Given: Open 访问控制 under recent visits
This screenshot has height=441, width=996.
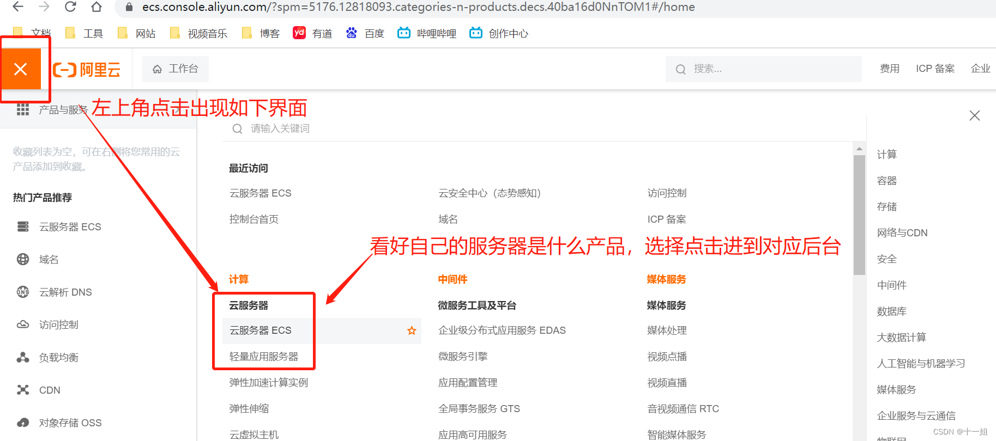Looking at the screenshot, I should click(x=667, y=193).
